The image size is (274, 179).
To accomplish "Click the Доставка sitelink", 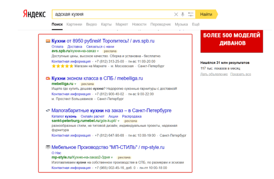I will point(75,47).
